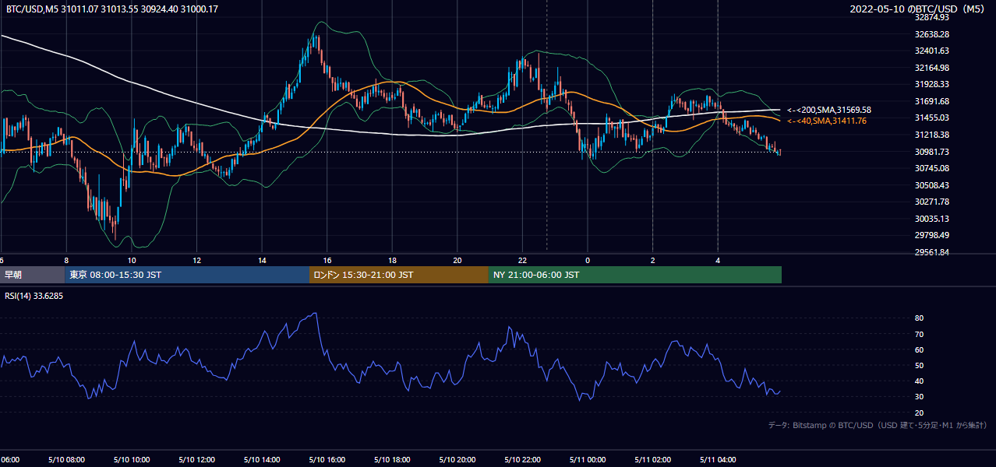The image size is (996, 467).
Task: Click the 40 SMA label showing 31411.76
Action: point(827,121)
